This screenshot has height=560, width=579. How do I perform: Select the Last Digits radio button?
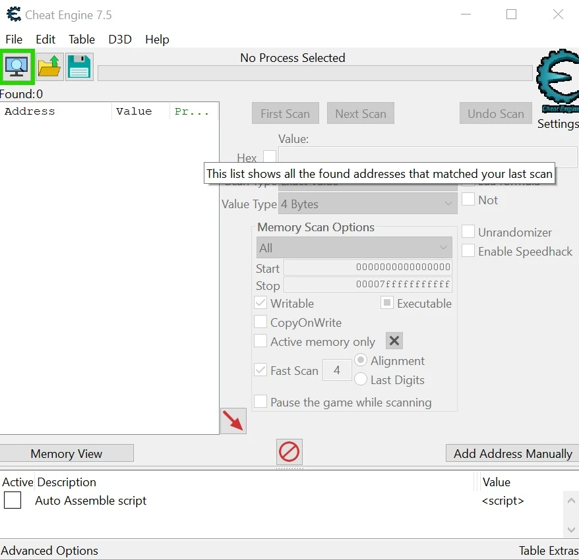pyautogui.click(x=361, y=379)
